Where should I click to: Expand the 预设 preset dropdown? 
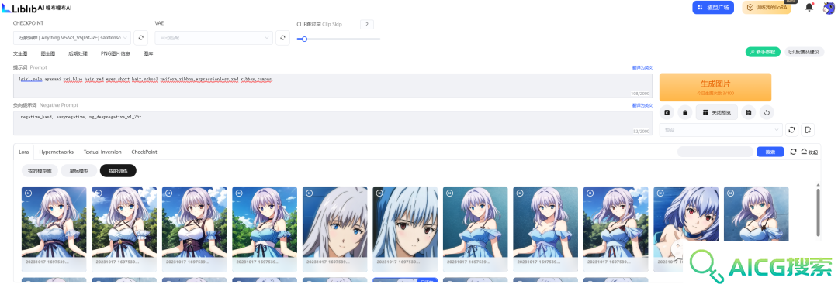pos(721,129)
